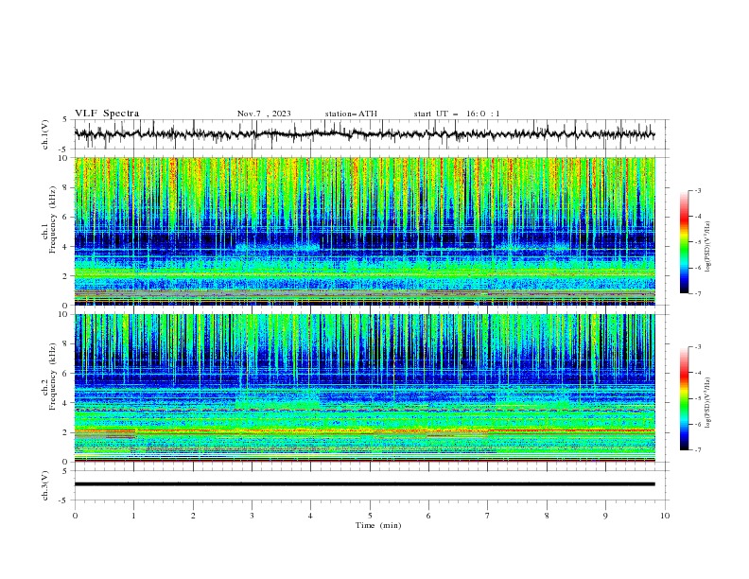Click the ch.3 black trace line
The width and height of the screenshot is (749, 579).
(x=365, y=484)
